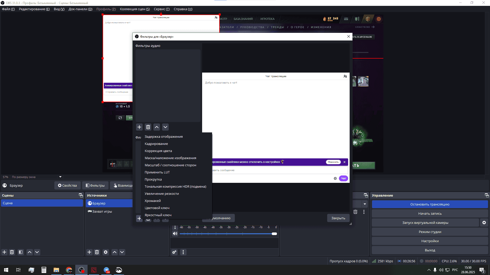Click Остановить трансляцию button

pyautogui.click(x=430, y=204)
